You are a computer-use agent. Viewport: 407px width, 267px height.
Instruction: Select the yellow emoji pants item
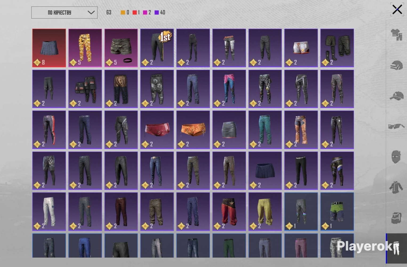coord(85,48)
